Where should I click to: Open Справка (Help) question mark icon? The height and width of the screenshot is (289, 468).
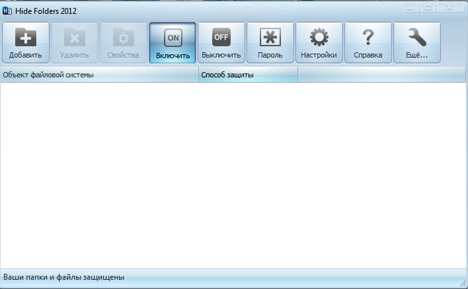[x=368, y=43]
